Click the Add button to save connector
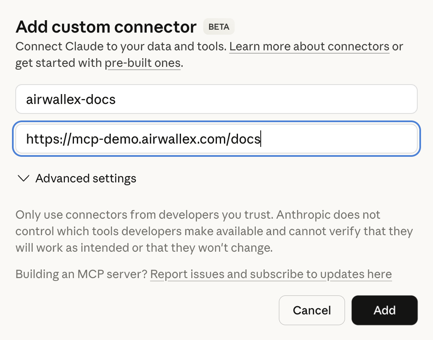This screenshot has width=433, height=340. tap(384, 310)
